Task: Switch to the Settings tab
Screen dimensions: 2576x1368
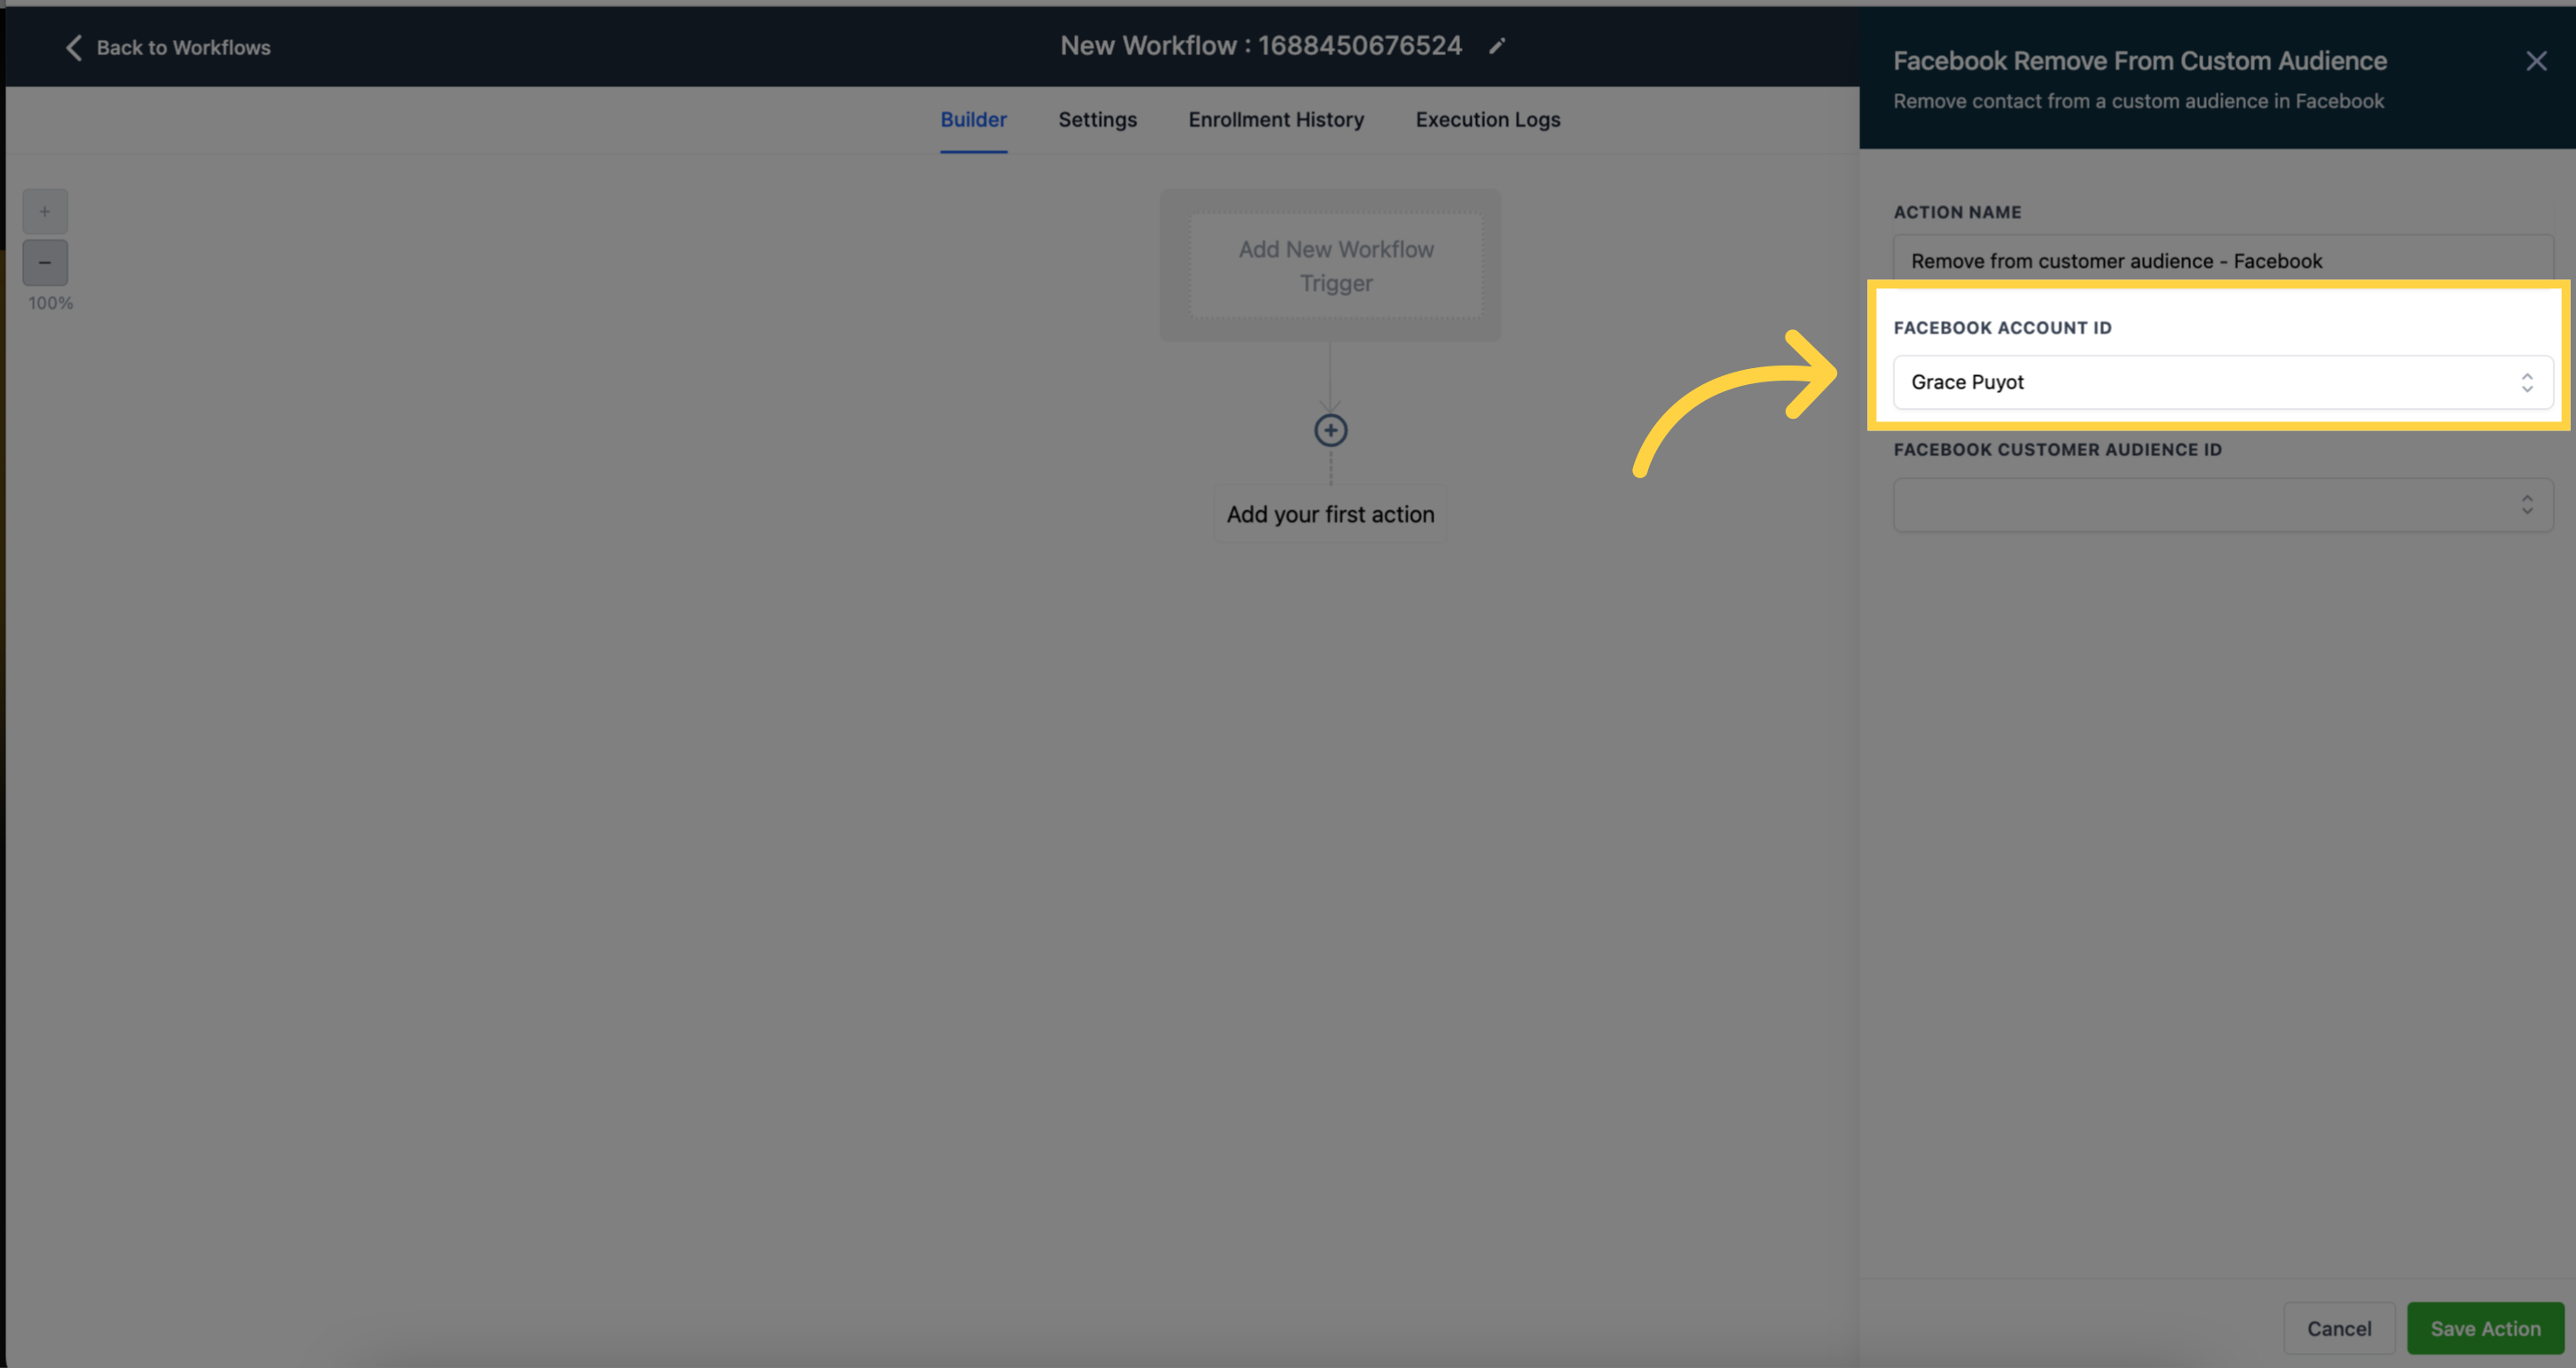Action: tap(1097, 119)
